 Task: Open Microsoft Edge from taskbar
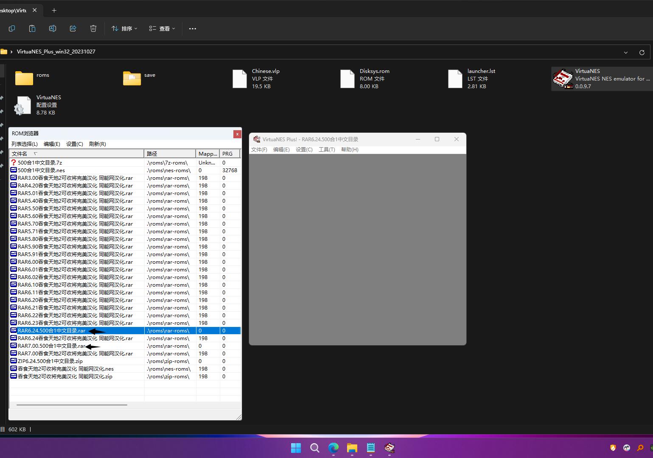334,448
